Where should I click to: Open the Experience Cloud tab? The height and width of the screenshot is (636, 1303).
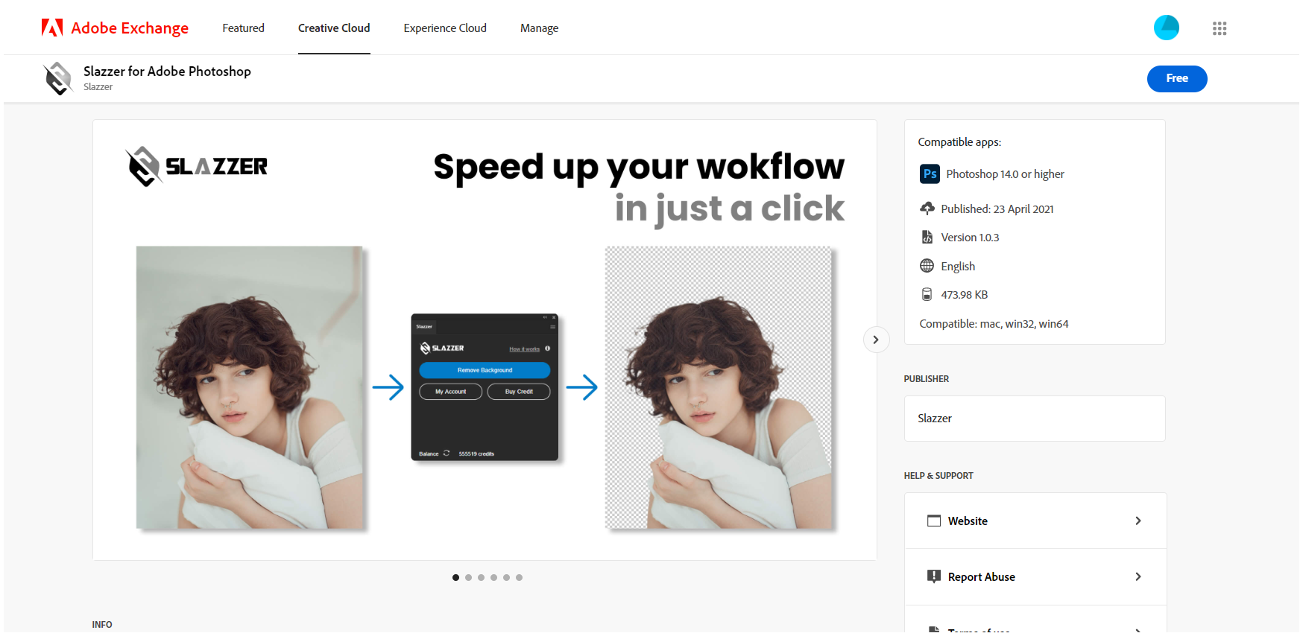(445, 28)
